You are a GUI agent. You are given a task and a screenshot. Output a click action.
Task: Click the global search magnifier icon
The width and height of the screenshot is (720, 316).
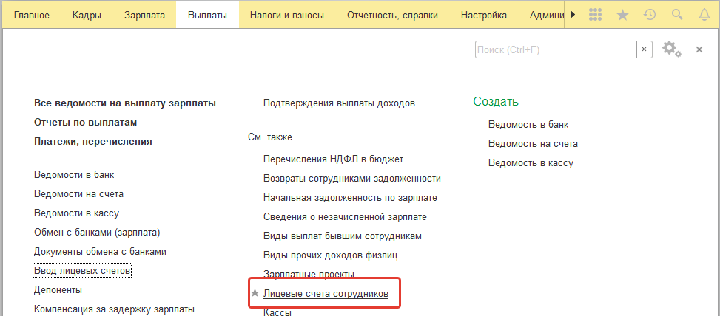point(677,15)
